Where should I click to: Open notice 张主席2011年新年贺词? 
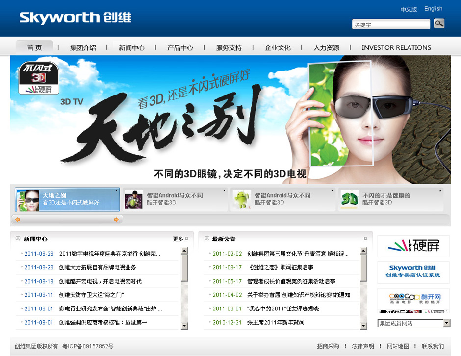(x=276, y=322)
